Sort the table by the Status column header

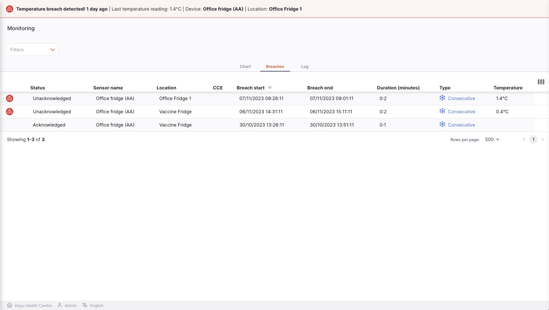(38, 88)
